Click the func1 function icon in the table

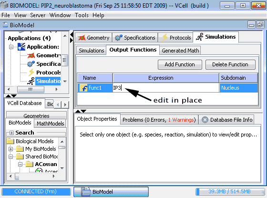83,88
